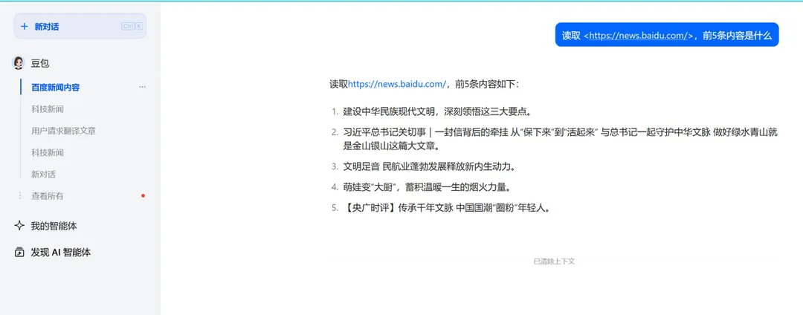This screenshot has height=315, width=803.
Task: Click the 豆包 assistant name
Action: 40,64
